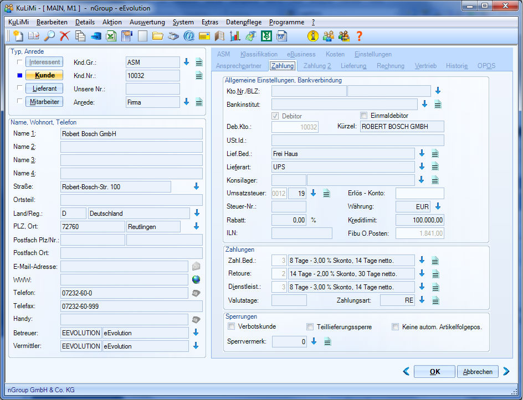Check the Interessent checkbox
523x400 pixels.
[x=20, y=62]
